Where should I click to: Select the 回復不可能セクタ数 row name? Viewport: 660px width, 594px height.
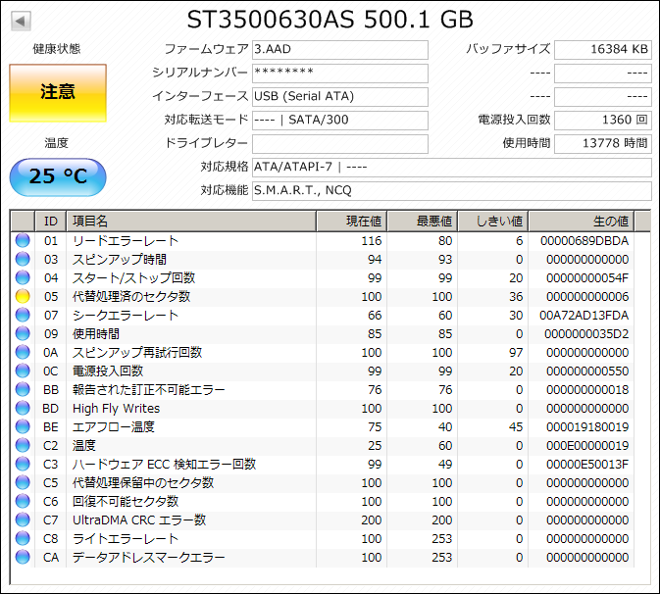pyautogui.click(x=126, y=502)
